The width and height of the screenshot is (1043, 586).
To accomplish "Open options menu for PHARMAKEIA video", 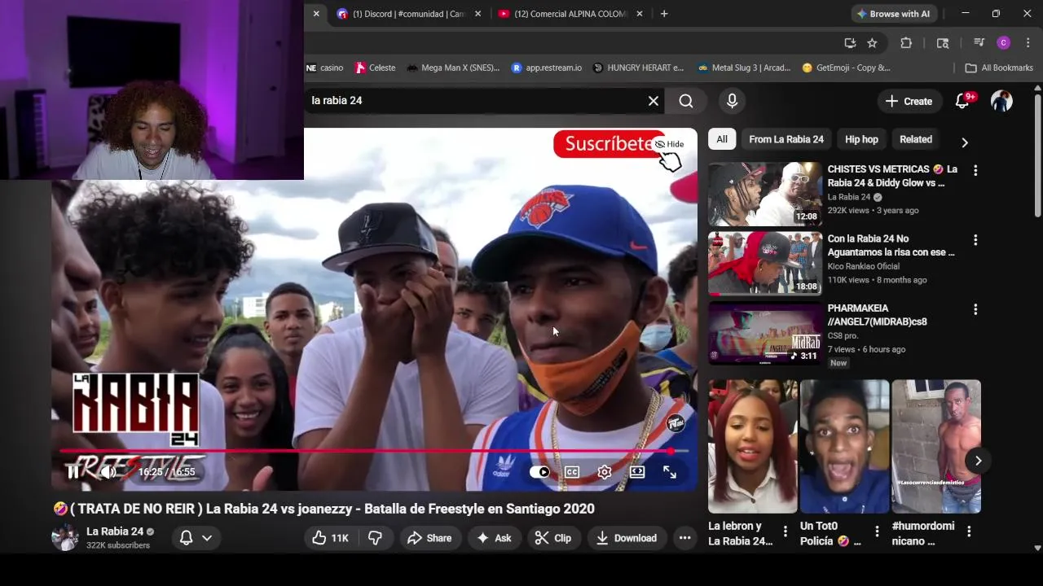I will [x=975, y=309].
